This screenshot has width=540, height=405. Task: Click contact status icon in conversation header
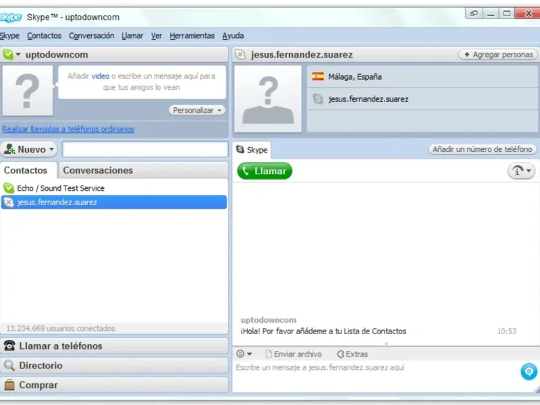pos(240,55)
